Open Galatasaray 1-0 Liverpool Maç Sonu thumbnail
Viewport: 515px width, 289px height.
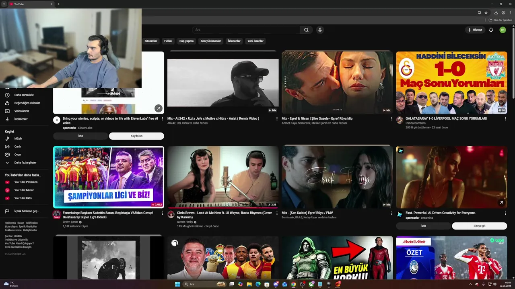point(451,83)
